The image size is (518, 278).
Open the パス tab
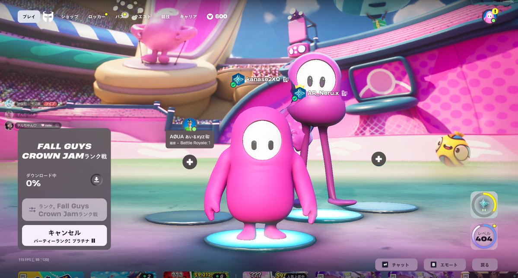120,16
